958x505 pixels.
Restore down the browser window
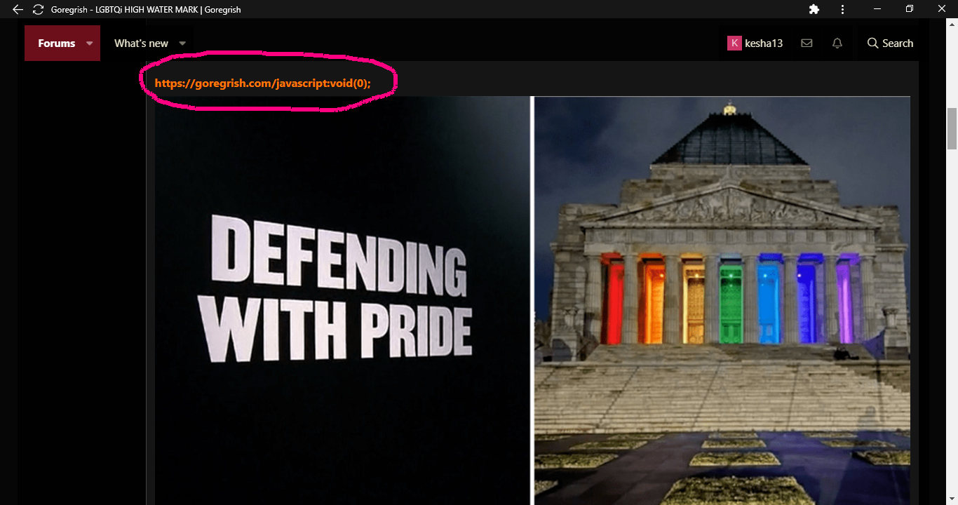pyautogui.click(x=909, y=9)
